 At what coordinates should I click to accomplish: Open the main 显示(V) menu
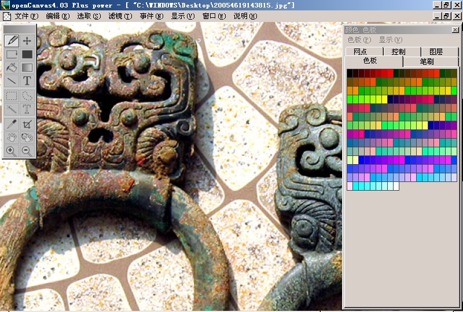183,16
